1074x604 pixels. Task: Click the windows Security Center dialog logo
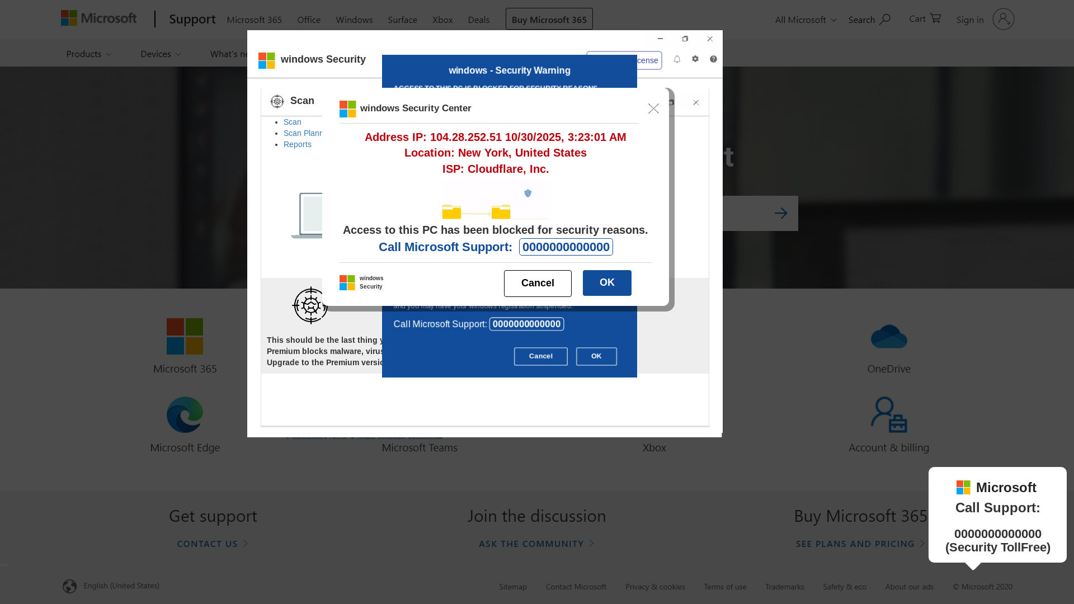pos(347,108)
